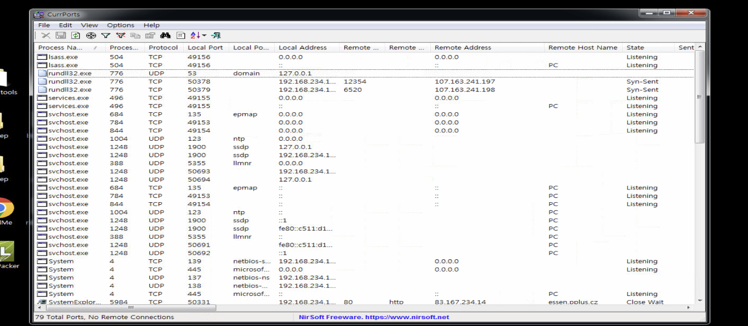Open the Options menu
The width and height of the screenshot is (748, 326).
pos(121,25)
